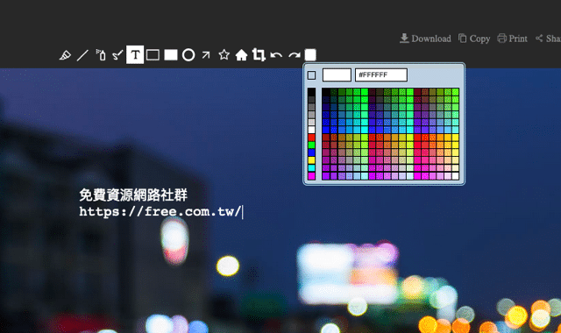
Task: Select the freehand brush tool
Action: click(x=117, y=55)
